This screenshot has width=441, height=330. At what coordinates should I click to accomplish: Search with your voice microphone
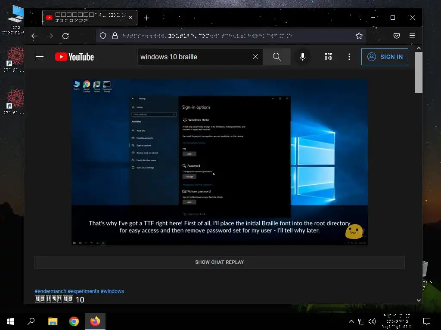[303, 57]
